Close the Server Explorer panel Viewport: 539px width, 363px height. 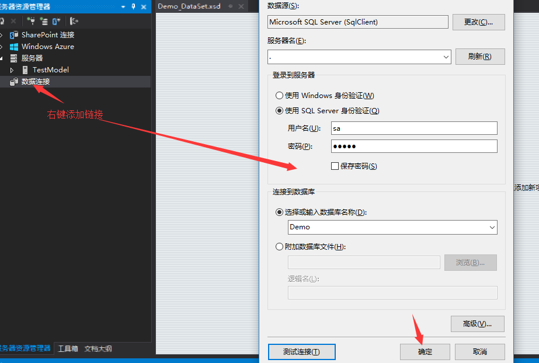click(144, 6)
